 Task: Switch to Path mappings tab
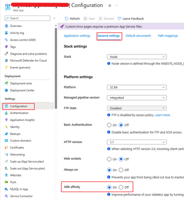(x=168, y=35)
